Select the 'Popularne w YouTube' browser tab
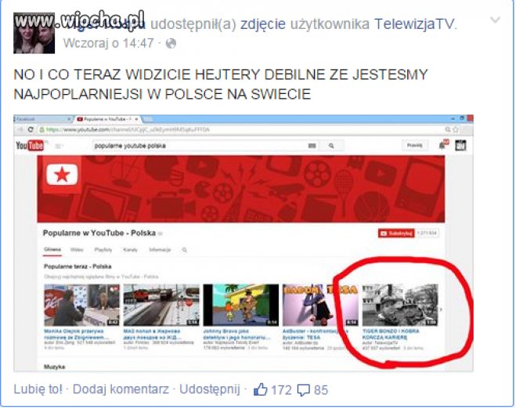Viewport: 516px width, 409px height. click(x=109, y=119)
